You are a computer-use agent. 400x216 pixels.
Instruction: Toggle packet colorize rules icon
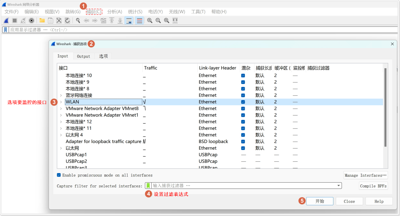139,21
